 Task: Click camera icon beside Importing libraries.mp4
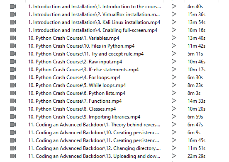[x=13, y=117]
